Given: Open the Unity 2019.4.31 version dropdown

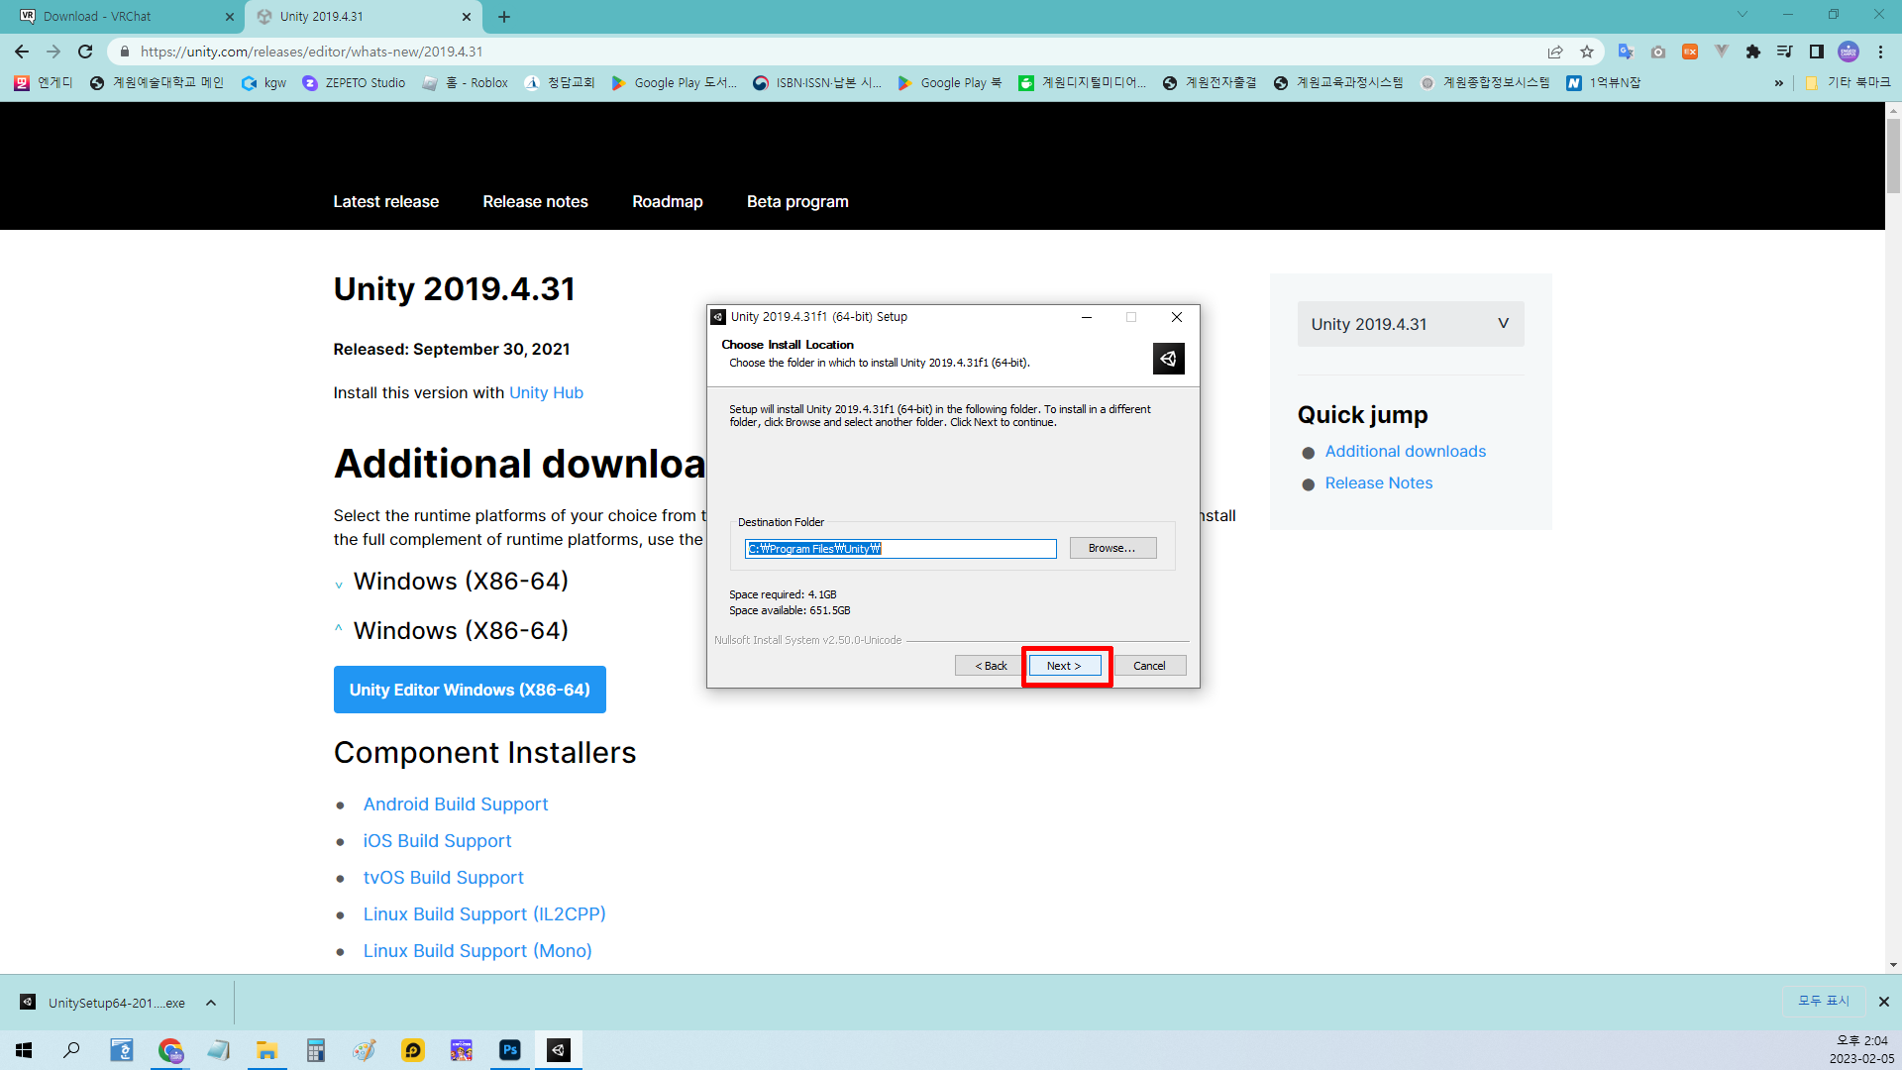Looking at the screenshot, I should (x=1410, y=324).
